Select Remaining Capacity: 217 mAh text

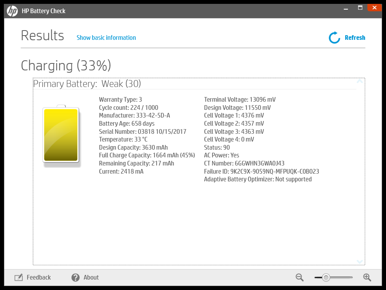(136, 164)
